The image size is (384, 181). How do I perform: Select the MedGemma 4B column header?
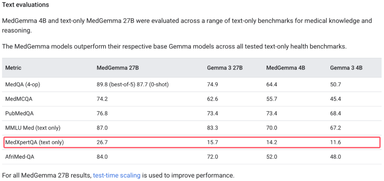[286, 68]
